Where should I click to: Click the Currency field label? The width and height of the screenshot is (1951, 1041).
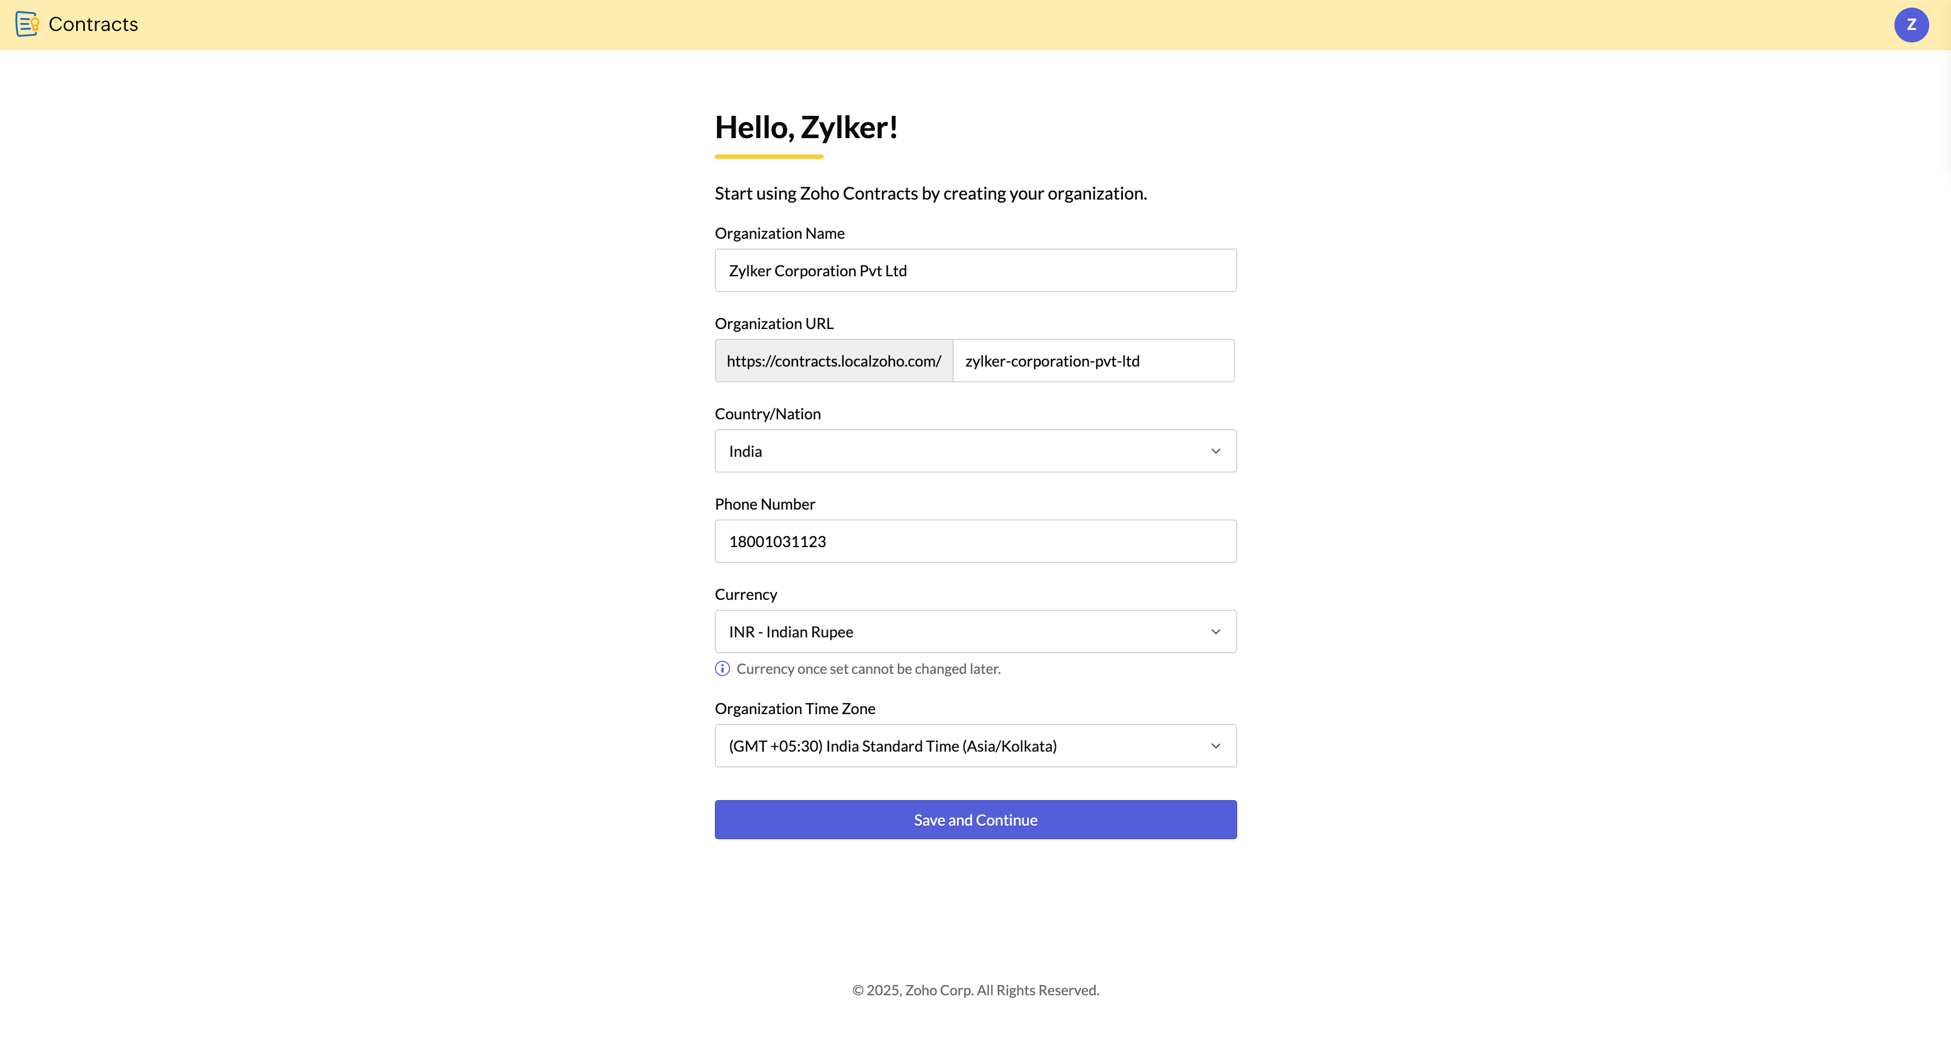745,594
